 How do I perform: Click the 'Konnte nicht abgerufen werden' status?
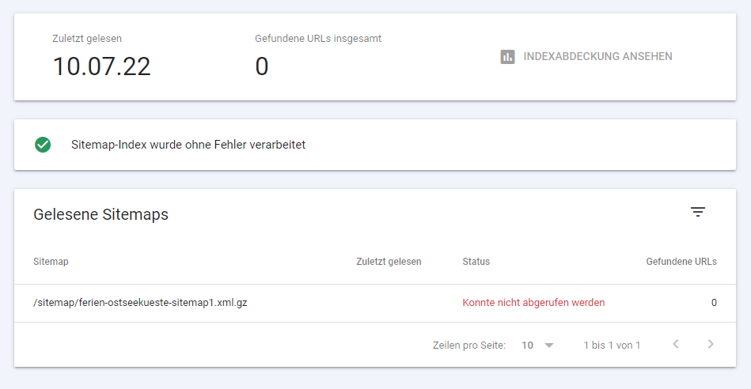(533, 303)
